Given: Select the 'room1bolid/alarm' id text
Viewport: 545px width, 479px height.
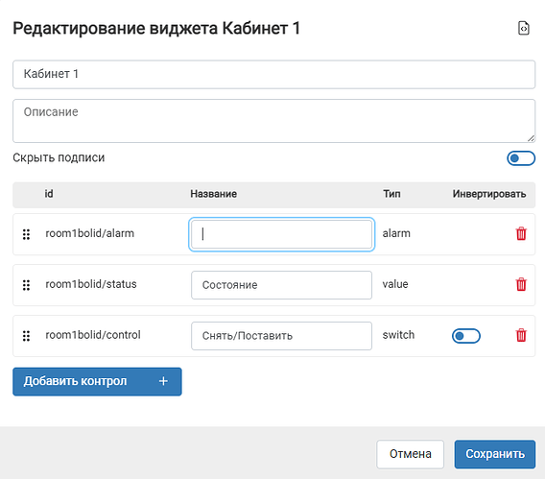Looking at the screenshot, I should point(89,233).
